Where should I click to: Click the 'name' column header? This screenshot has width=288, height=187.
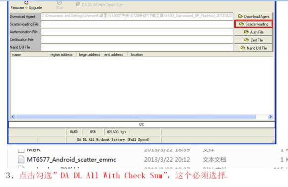29,55
